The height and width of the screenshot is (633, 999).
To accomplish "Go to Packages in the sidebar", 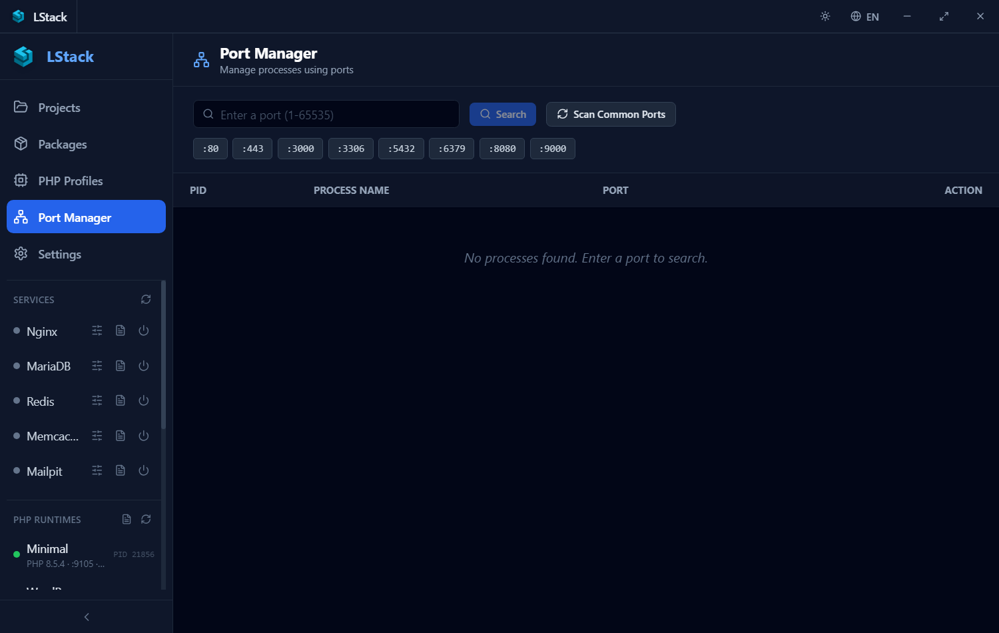I will point(86,144).
